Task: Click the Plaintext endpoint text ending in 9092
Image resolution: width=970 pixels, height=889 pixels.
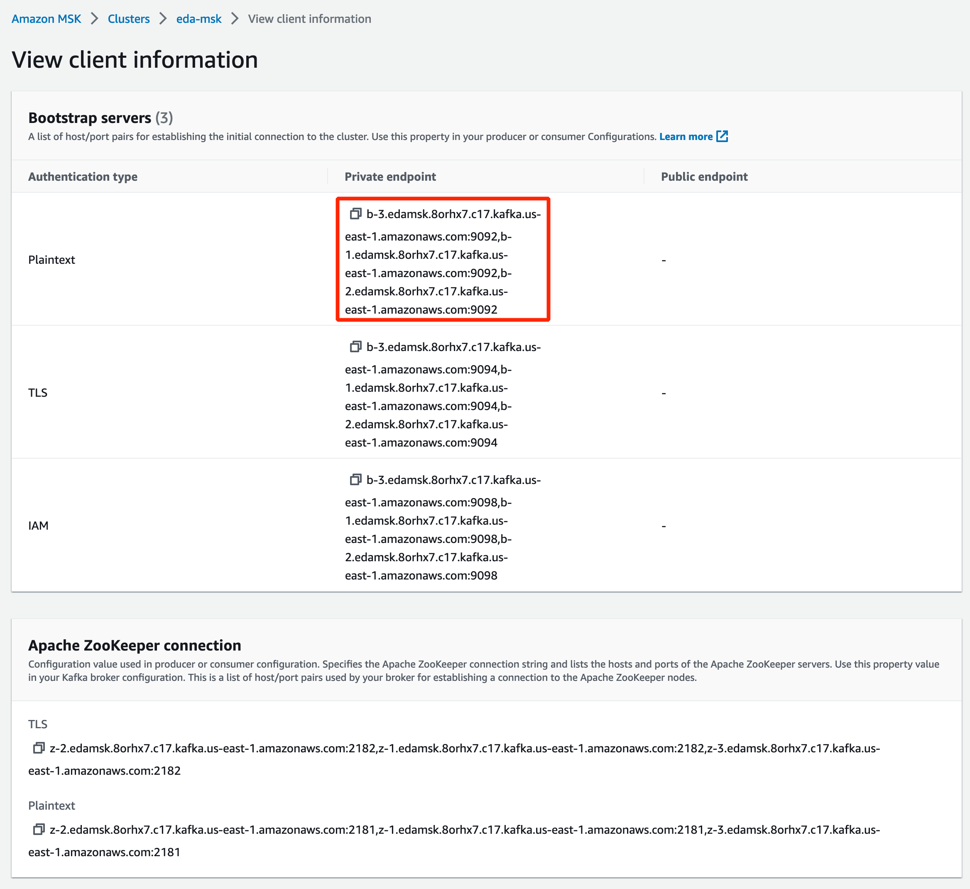Action: point(443,262)
